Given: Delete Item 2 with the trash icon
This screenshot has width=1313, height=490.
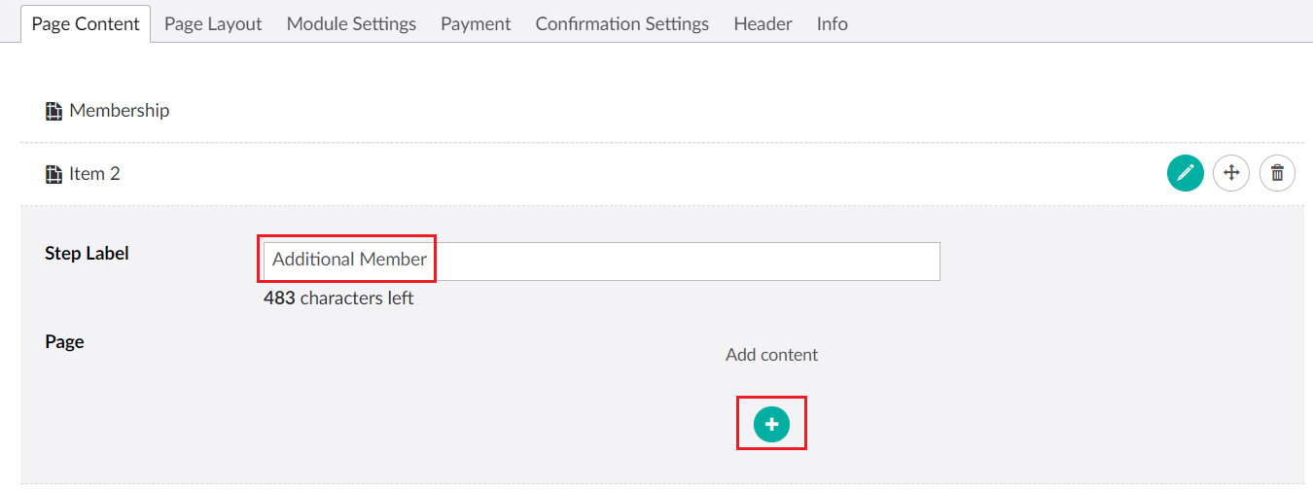Looking at the screenshot, I should pyautogui.click(x=1277, y=174).
